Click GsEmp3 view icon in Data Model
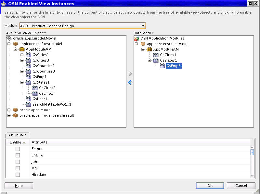The height and width of the screenshot is (194, 260). click(162, 66)
